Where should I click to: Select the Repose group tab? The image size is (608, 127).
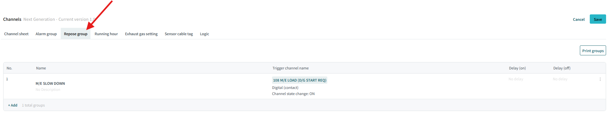tap(75, 34)
